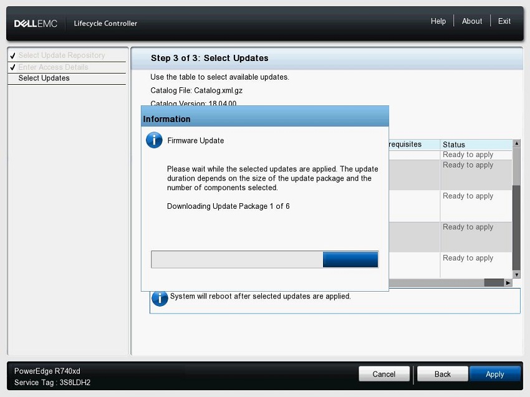The height and width of the screenshot is (397, 530).
Task: Click the 'Downloading Update Package 1 of 6' text
Action: click(x=228, y=206)
